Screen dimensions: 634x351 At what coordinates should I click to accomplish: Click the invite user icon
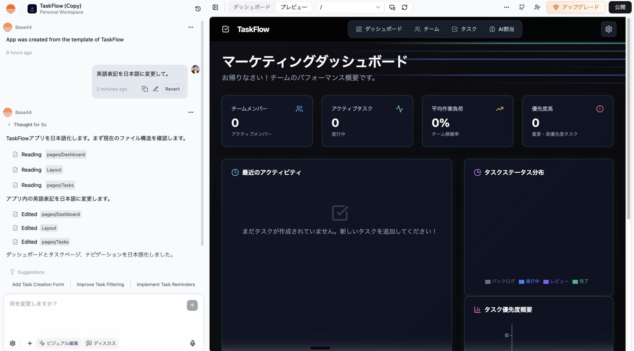coord(537,7)
